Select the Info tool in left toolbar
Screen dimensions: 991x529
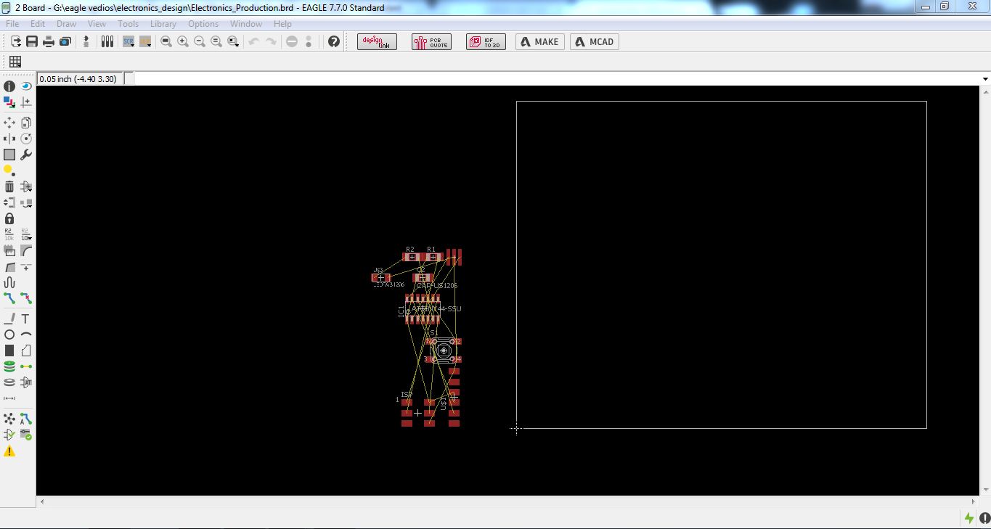coord(9,86)
